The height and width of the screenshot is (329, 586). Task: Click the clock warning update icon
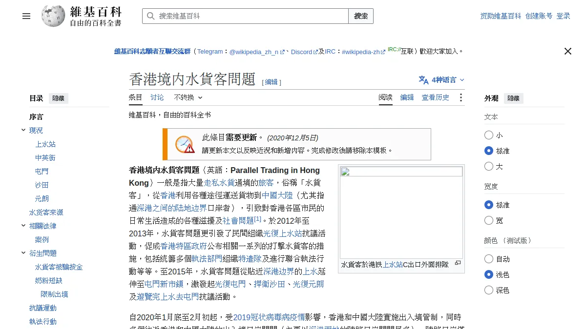pyautogui.click(x=185, y=144)
